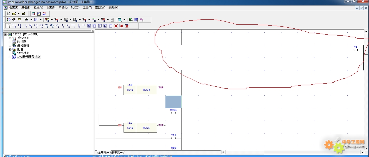Open the 档案(F) menu
This screenshot has height=157, width=369.
14,8
